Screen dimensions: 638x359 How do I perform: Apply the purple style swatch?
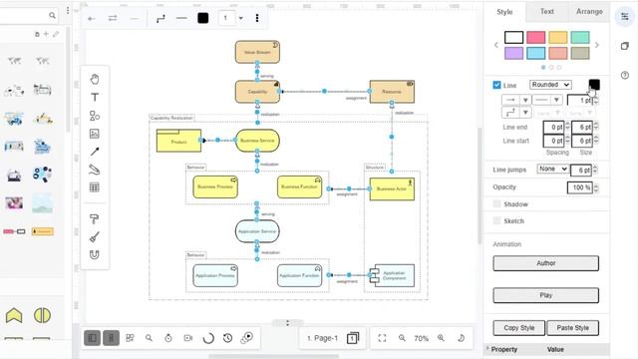[514, 53]
